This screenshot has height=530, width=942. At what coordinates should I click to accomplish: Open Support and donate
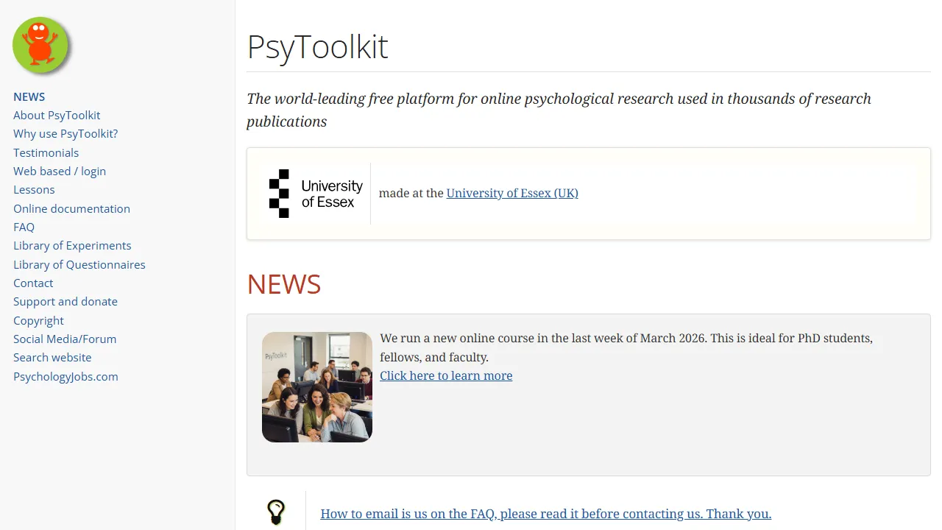tap(65, 302)
